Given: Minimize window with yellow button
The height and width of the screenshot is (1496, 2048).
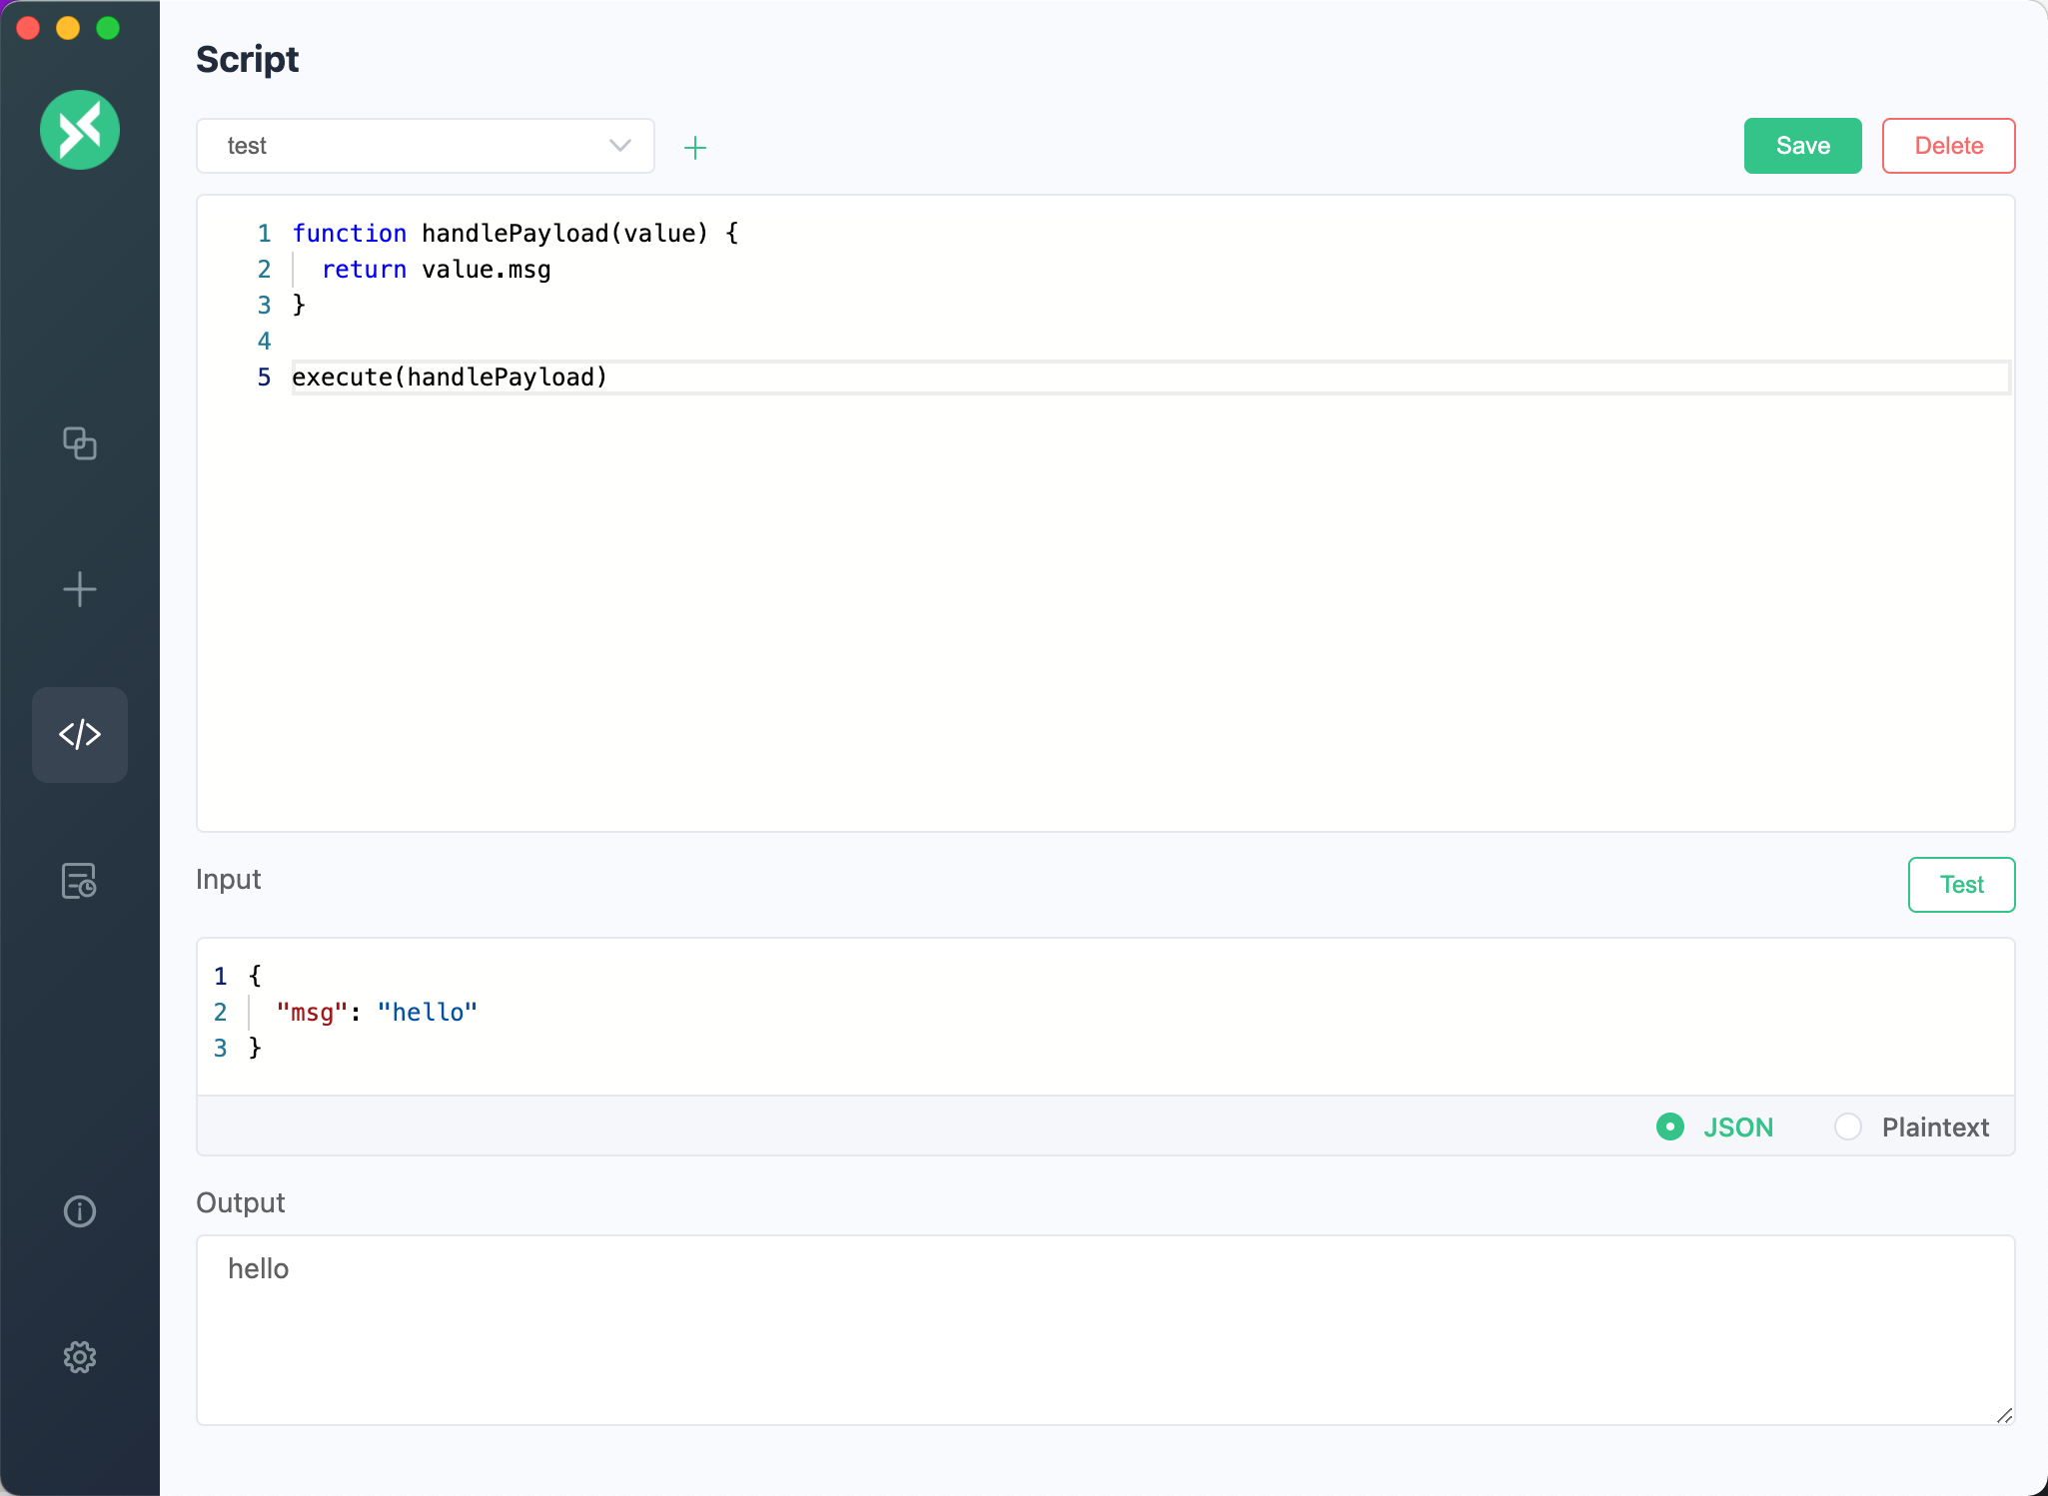Looking at the screenshot, I should click(x=68, y=28).
